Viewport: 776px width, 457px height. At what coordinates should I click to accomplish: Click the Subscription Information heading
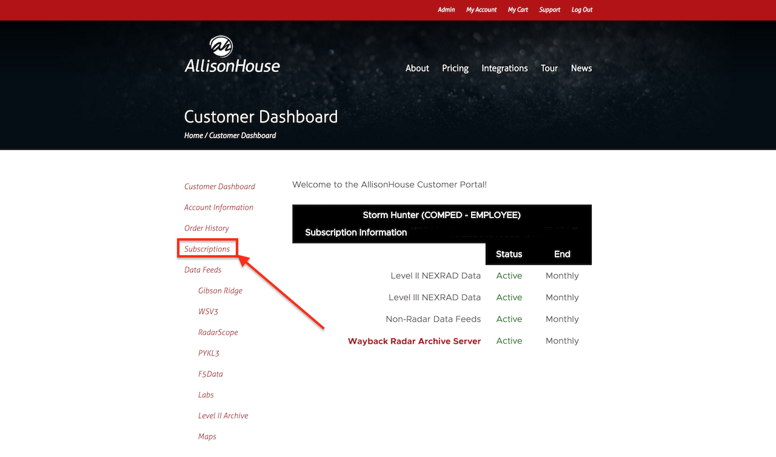(356, 232)
